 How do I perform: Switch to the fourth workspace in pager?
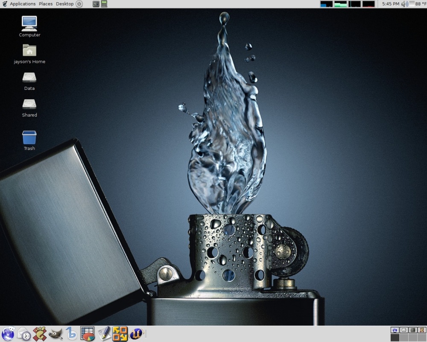422,337
